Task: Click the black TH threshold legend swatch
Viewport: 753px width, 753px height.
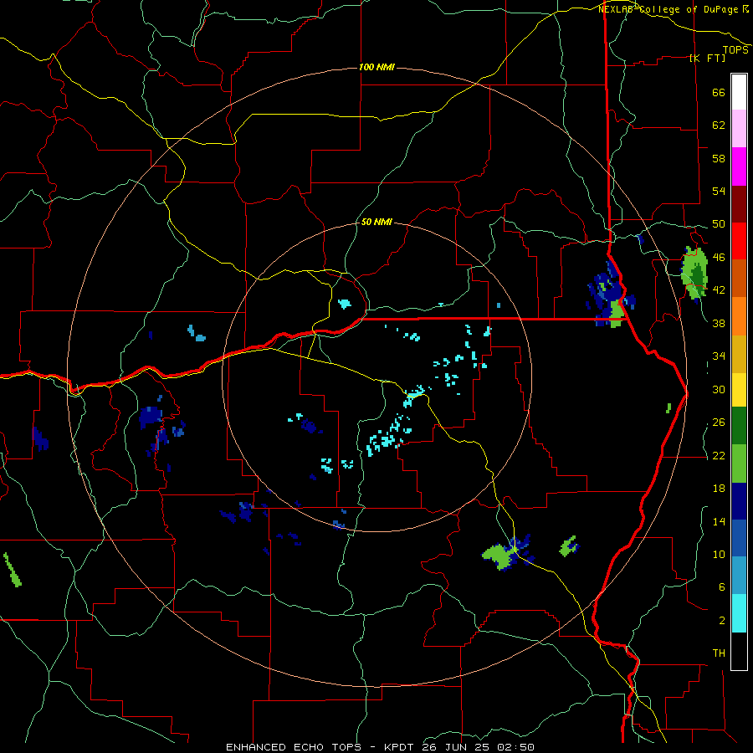Action: coord(739,651)
